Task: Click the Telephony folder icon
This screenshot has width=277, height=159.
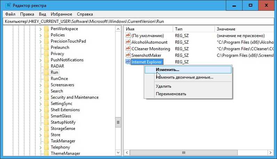Action: 46,147
